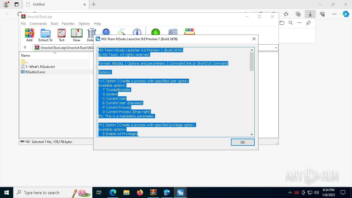Viewport: 352px width, 198px height.
Task: Go up one folder with the arrow icon
Action: (x=25, y=48)
